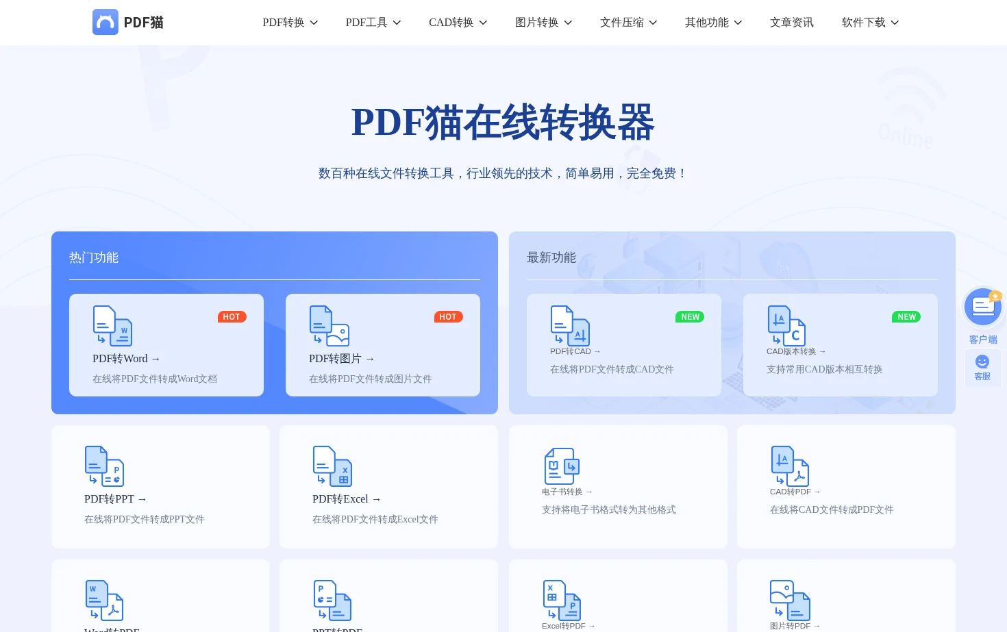Follow the Excel转PDF → link

click(x=568, y=626)
